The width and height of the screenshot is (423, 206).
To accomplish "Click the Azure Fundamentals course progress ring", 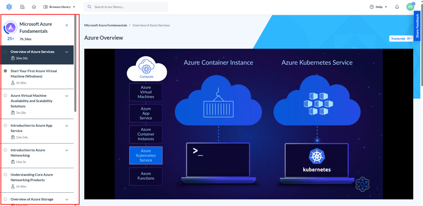I will 11,27.
